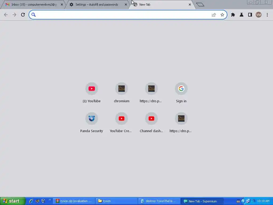Click the cube quick launch icon
Screen dimensions: 273x205
click(x=43, y=201)
